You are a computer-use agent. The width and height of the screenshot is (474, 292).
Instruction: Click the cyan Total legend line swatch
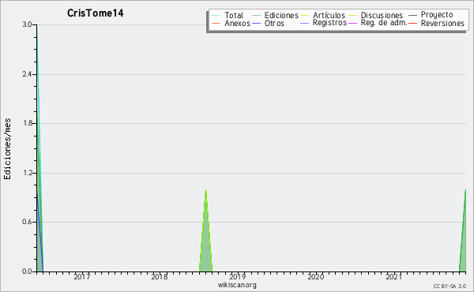[x=216, y=15]
